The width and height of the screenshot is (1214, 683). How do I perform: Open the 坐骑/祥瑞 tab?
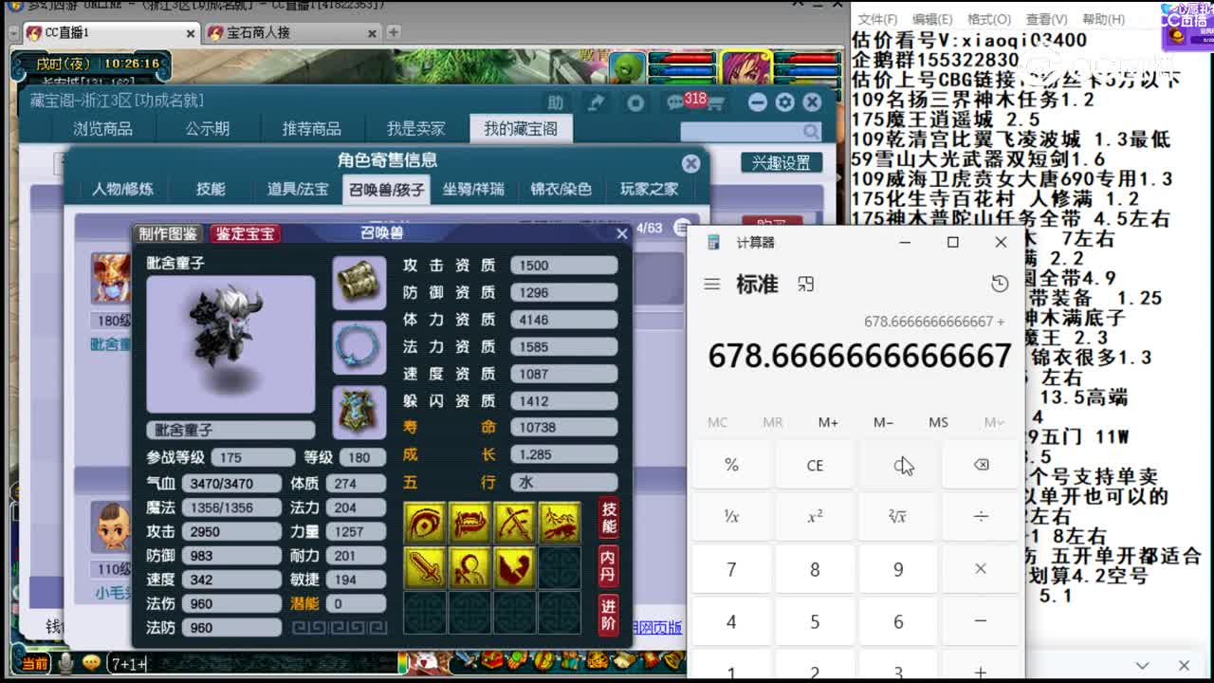pyautogui.click(x=473, y=189)
